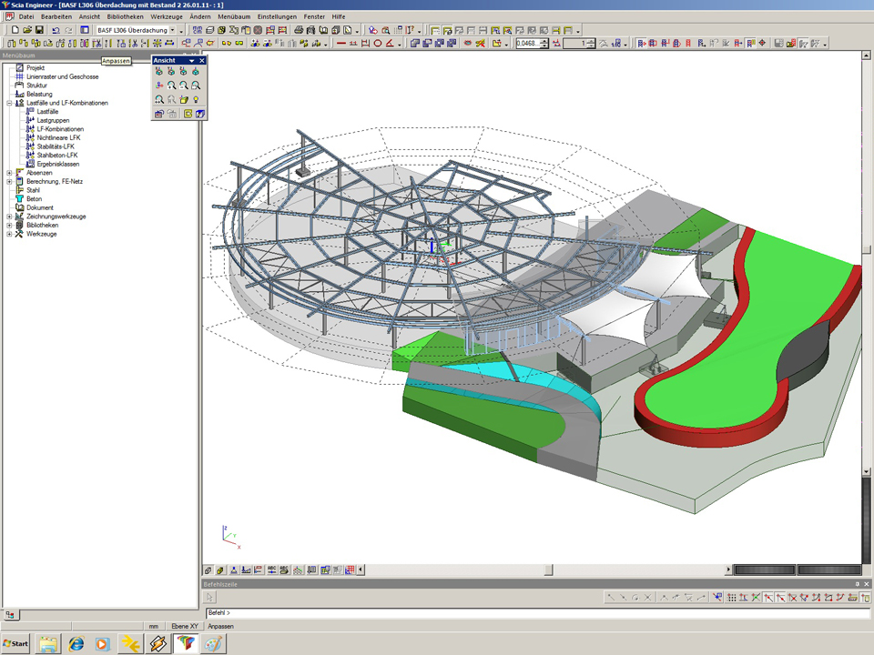Viewport: 874px width, 655px height.
Task: Select Ergebnisklassen in the tree
Action: [x=57, y=164]
